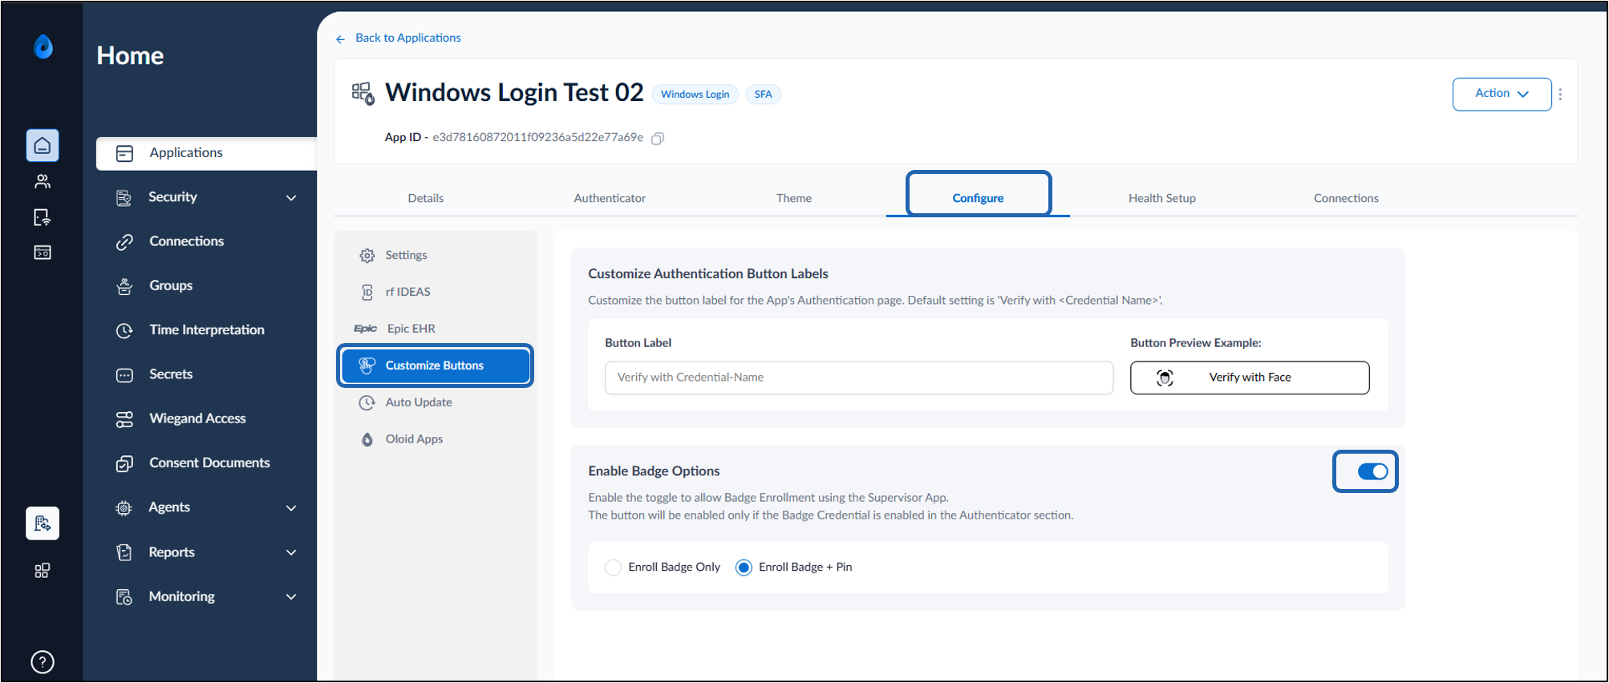1609x683 pixels.
Task: Switch to the Authenticator tab
Action: click(610, 198)
